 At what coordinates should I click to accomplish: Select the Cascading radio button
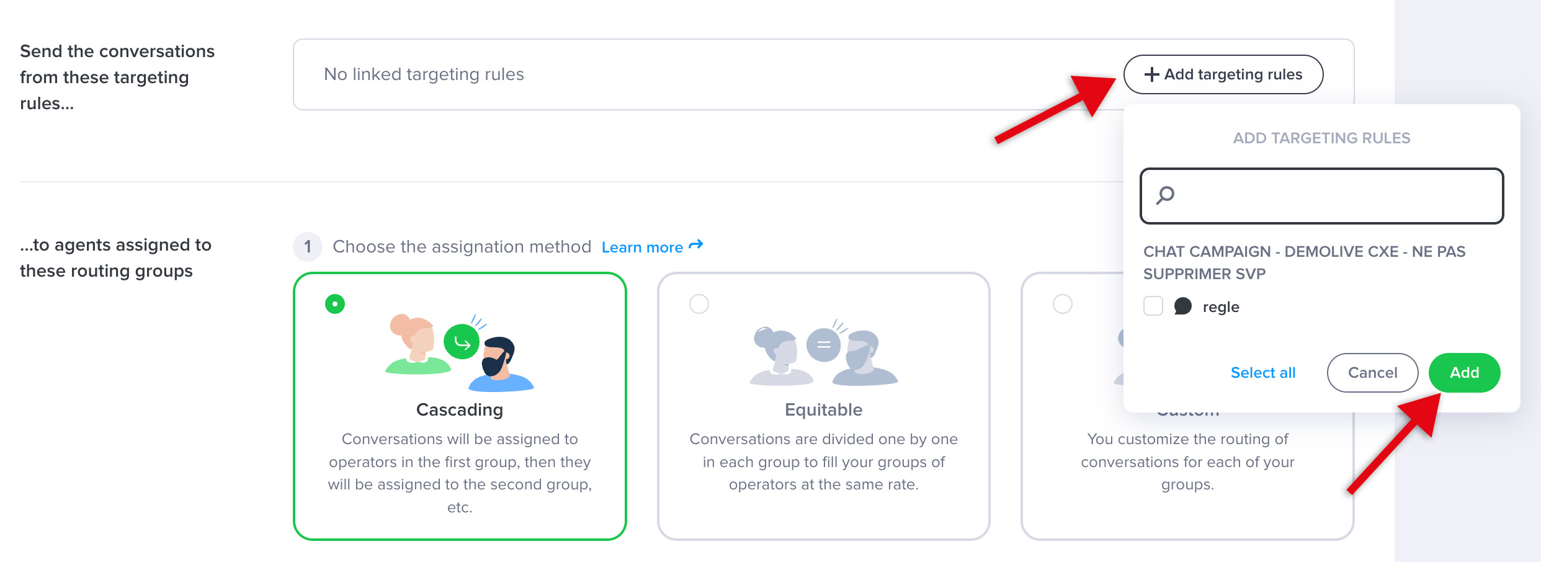335,304
